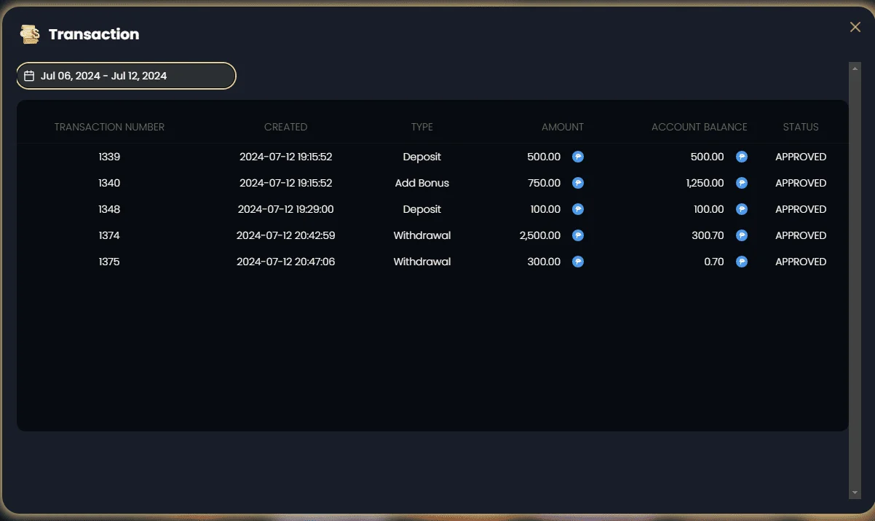Click the Transaction dialog title text
Screen dimensions: 875x521
(94, 34)
